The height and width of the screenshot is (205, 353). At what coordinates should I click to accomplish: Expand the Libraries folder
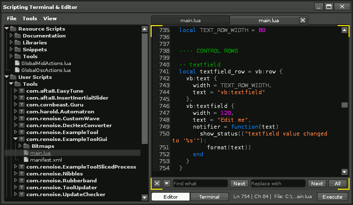click(x=11, y=42)
